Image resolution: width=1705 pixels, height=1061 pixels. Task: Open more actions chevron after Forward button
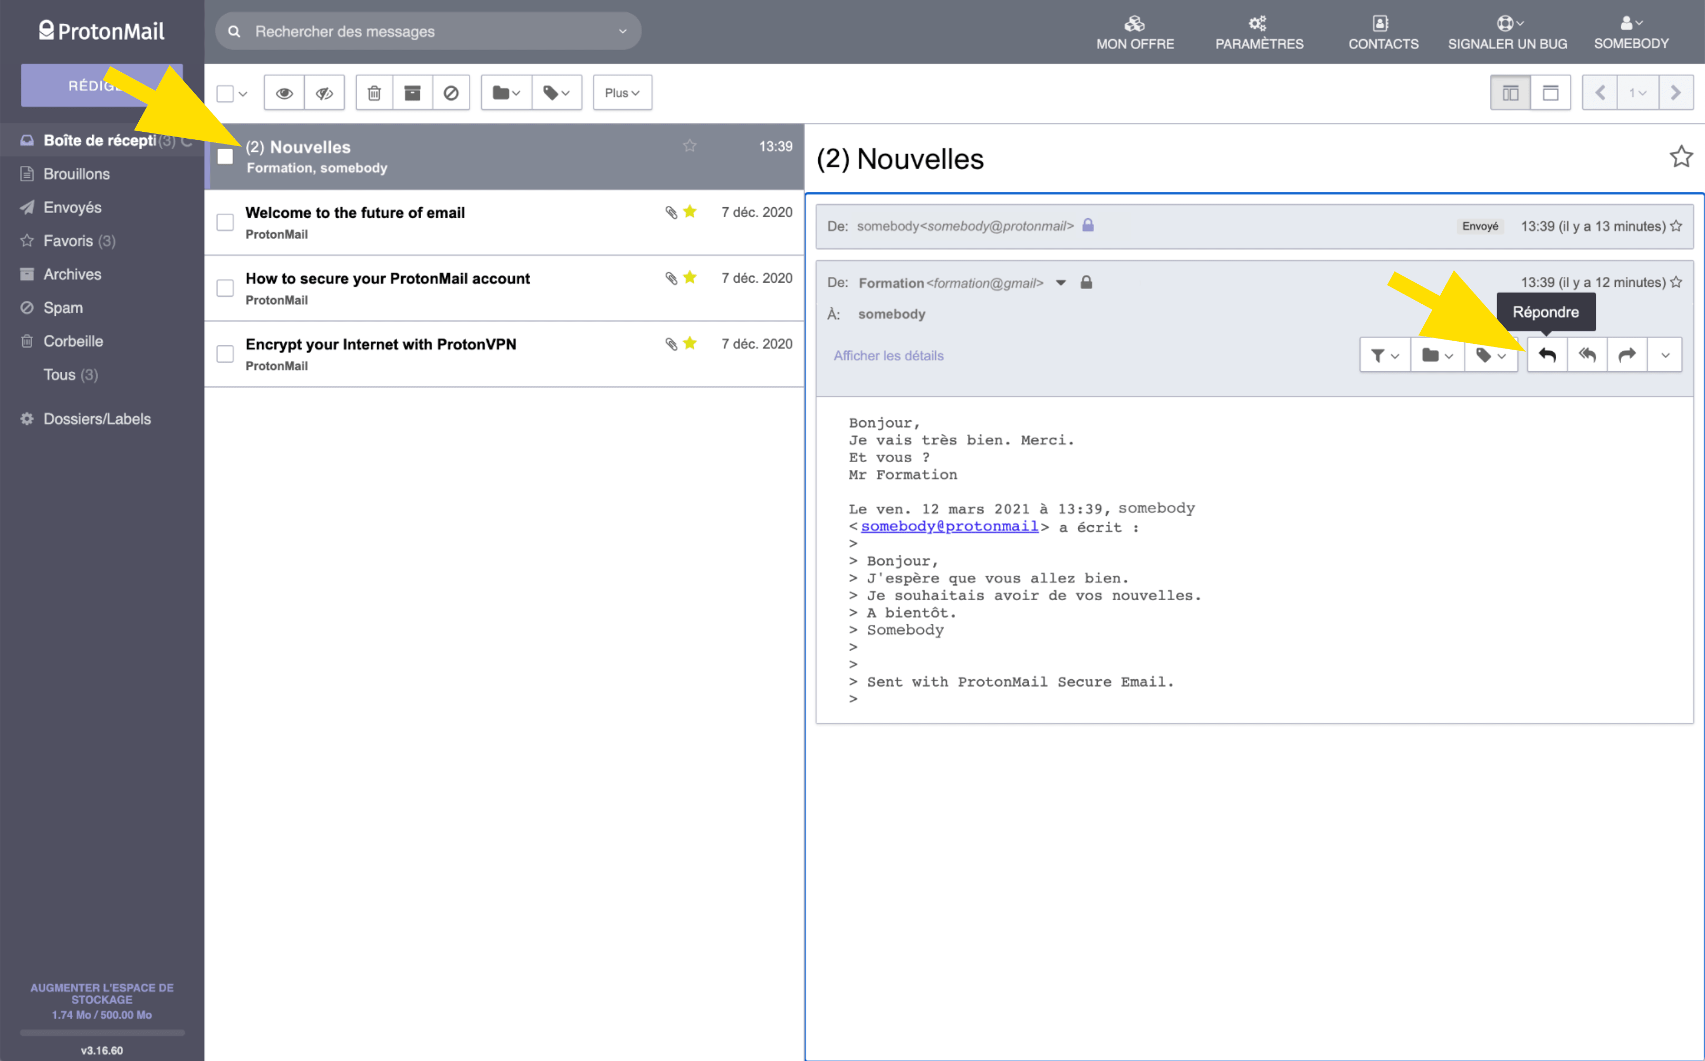tap(1665, 355)
